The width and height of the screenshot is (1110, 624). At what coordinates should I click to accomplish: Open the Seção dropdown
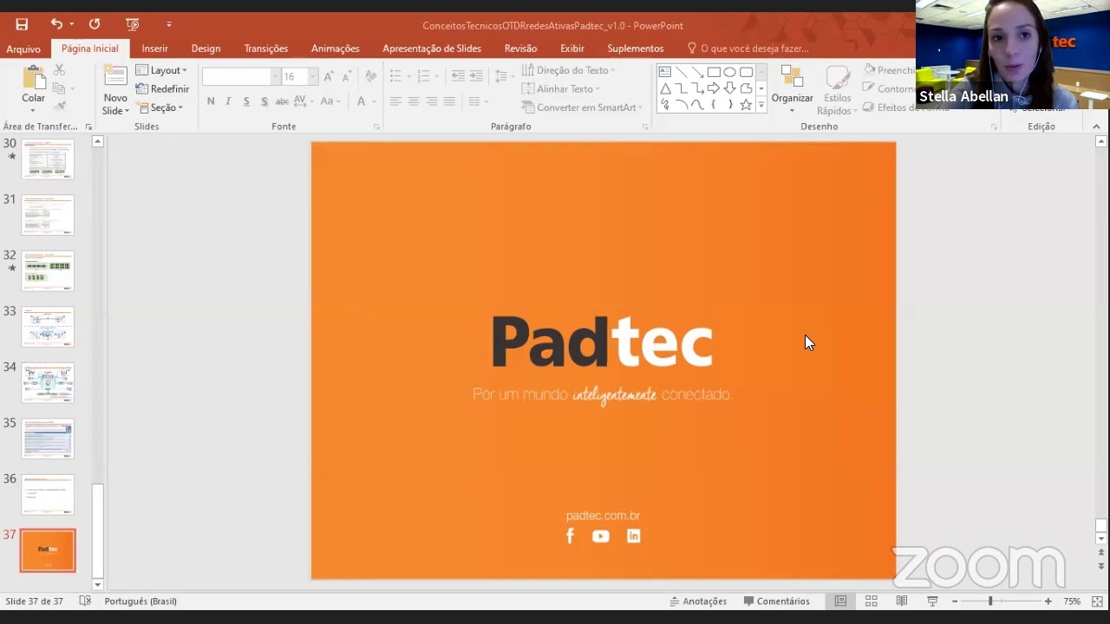(160, 107)
